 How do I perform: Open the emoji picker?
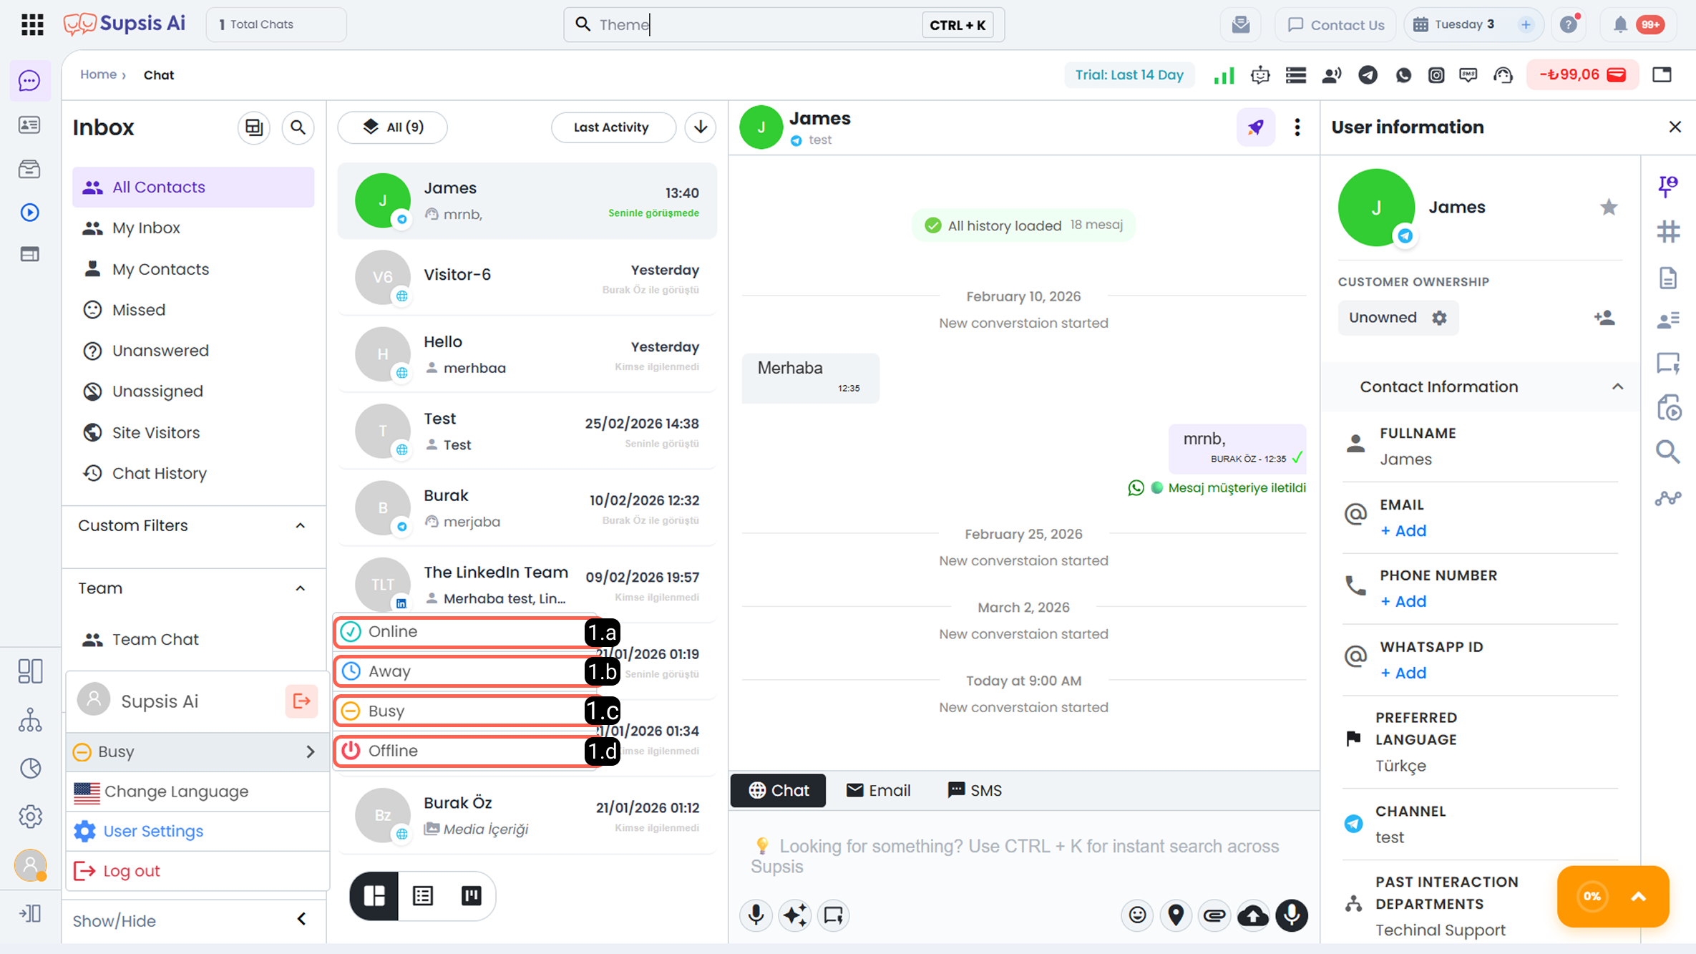coord(1137,915)
